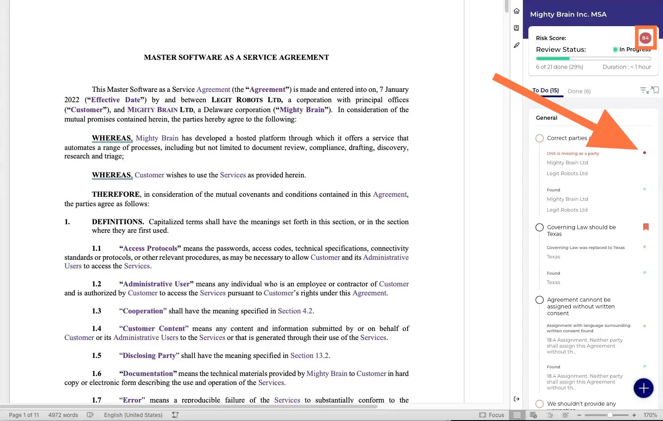
Task: Check 'Agreement cannont be assigned' circle
Action: [540, 300]
